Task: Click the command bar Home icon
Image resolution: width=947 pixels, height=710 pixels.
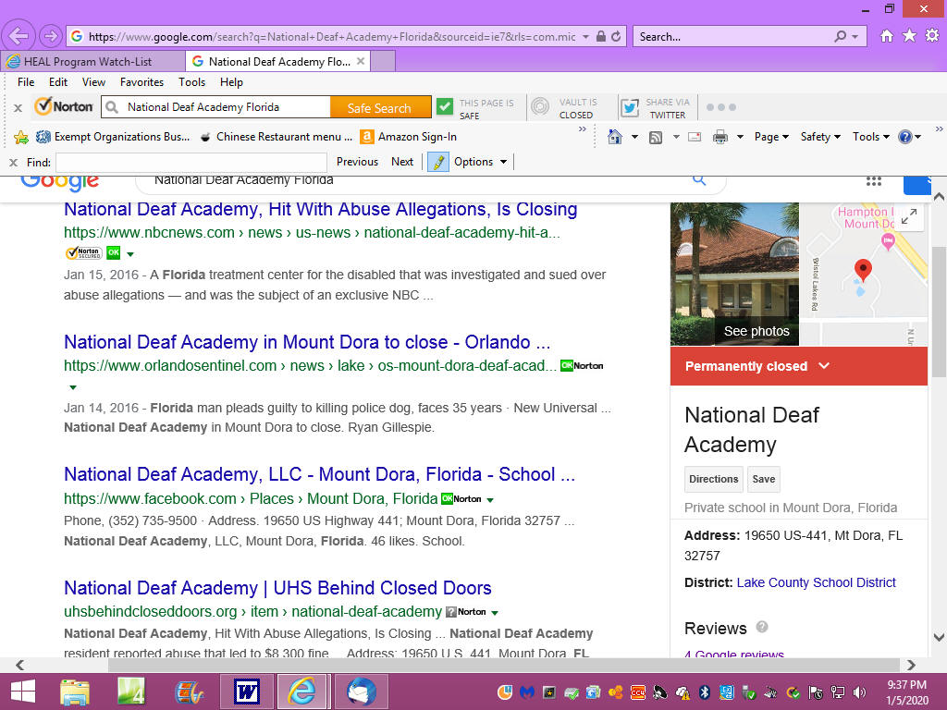Action: point(615,137)
